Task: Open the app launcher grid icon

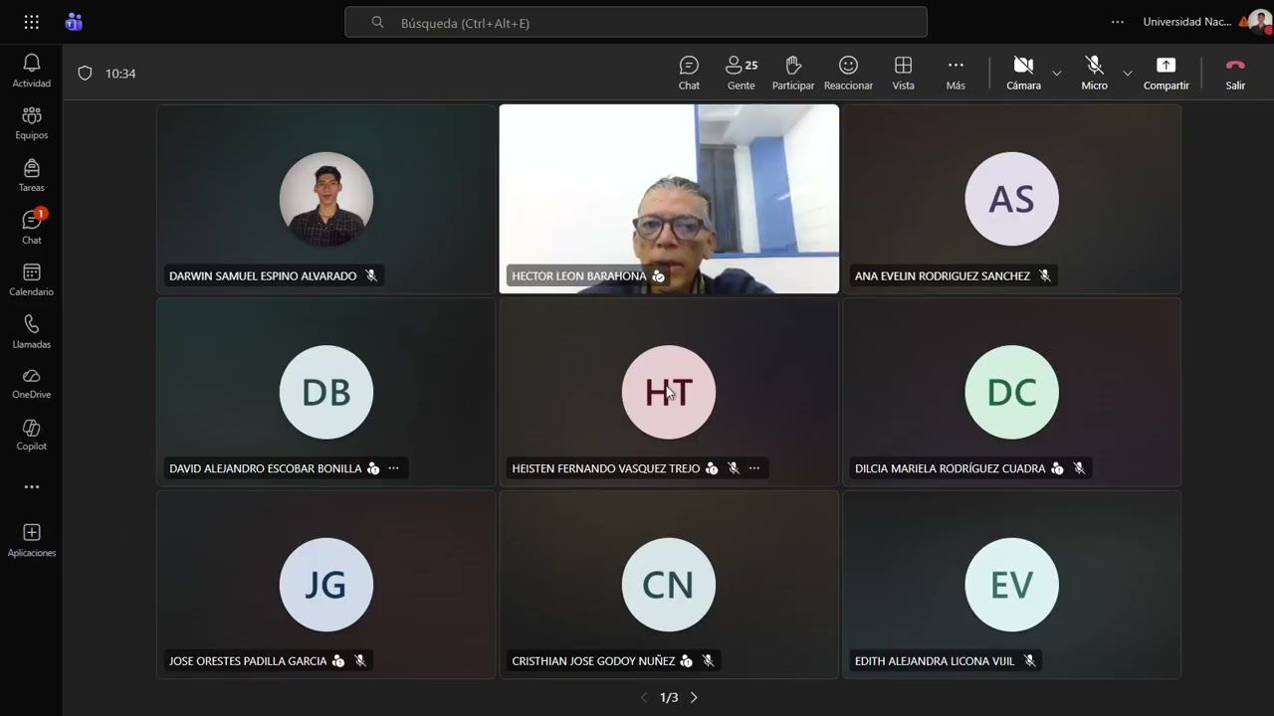Action: tap(31, 22)
